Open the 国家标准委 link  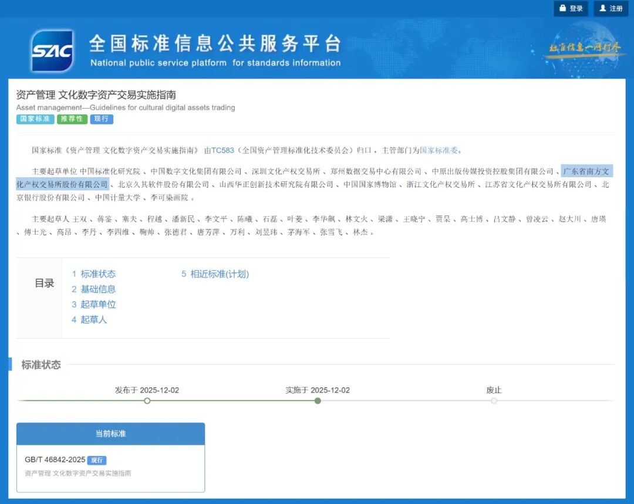439,150
